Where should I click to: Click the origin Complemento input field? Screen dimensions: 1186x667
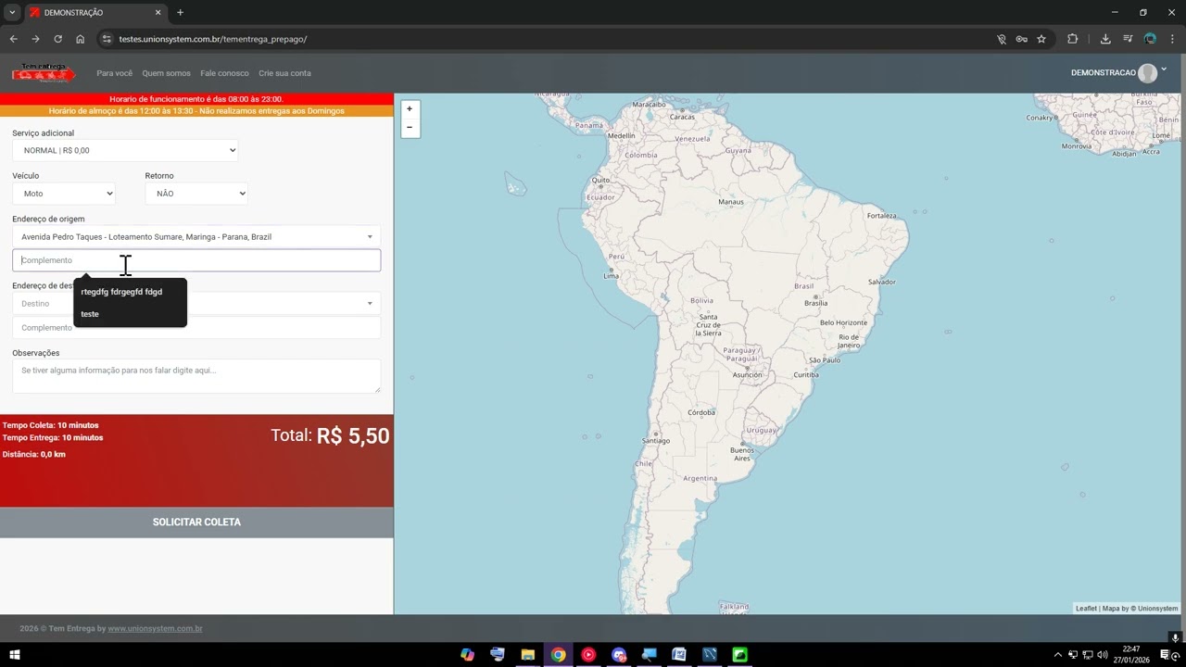(196, 260)
